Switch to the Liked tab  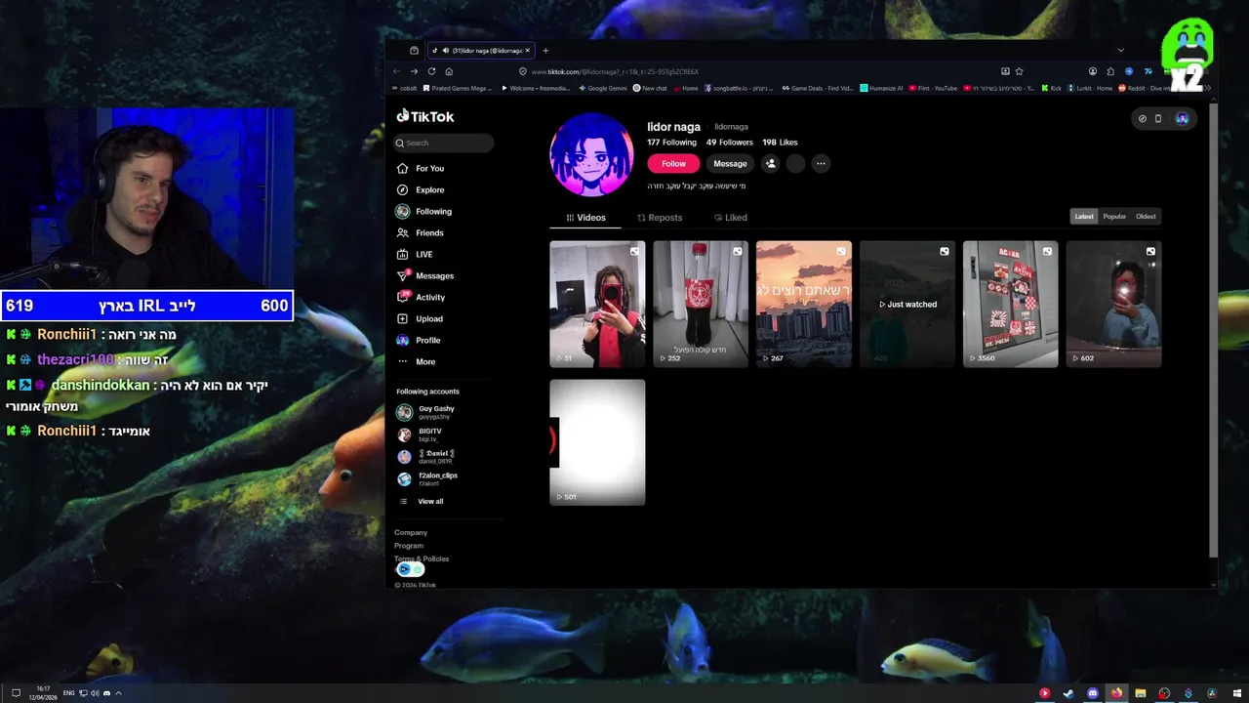[x=730, y=218]
